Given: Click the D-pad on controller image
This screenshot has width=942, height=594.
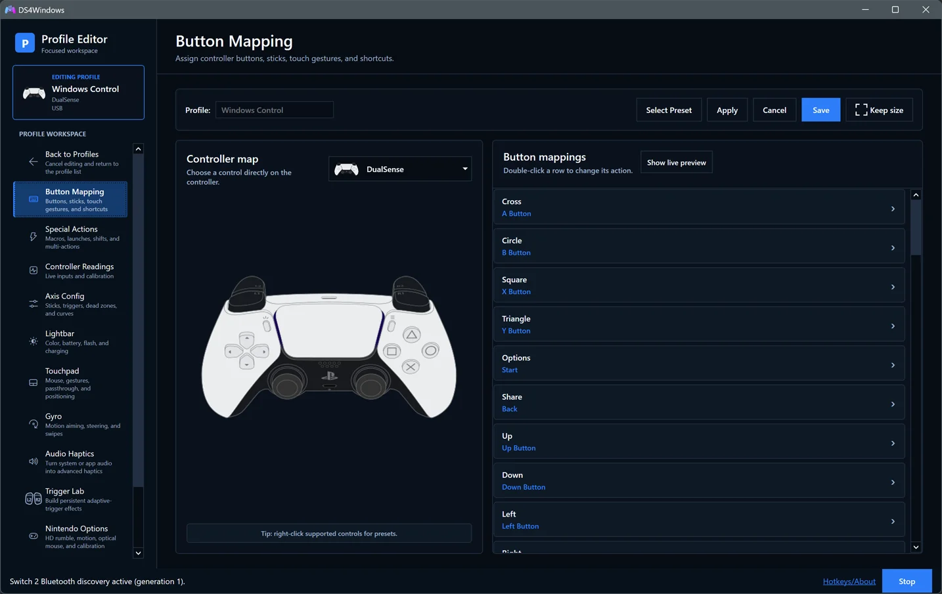Looking at the screenshot, I should pyautogui.click(x=246, y=351).
